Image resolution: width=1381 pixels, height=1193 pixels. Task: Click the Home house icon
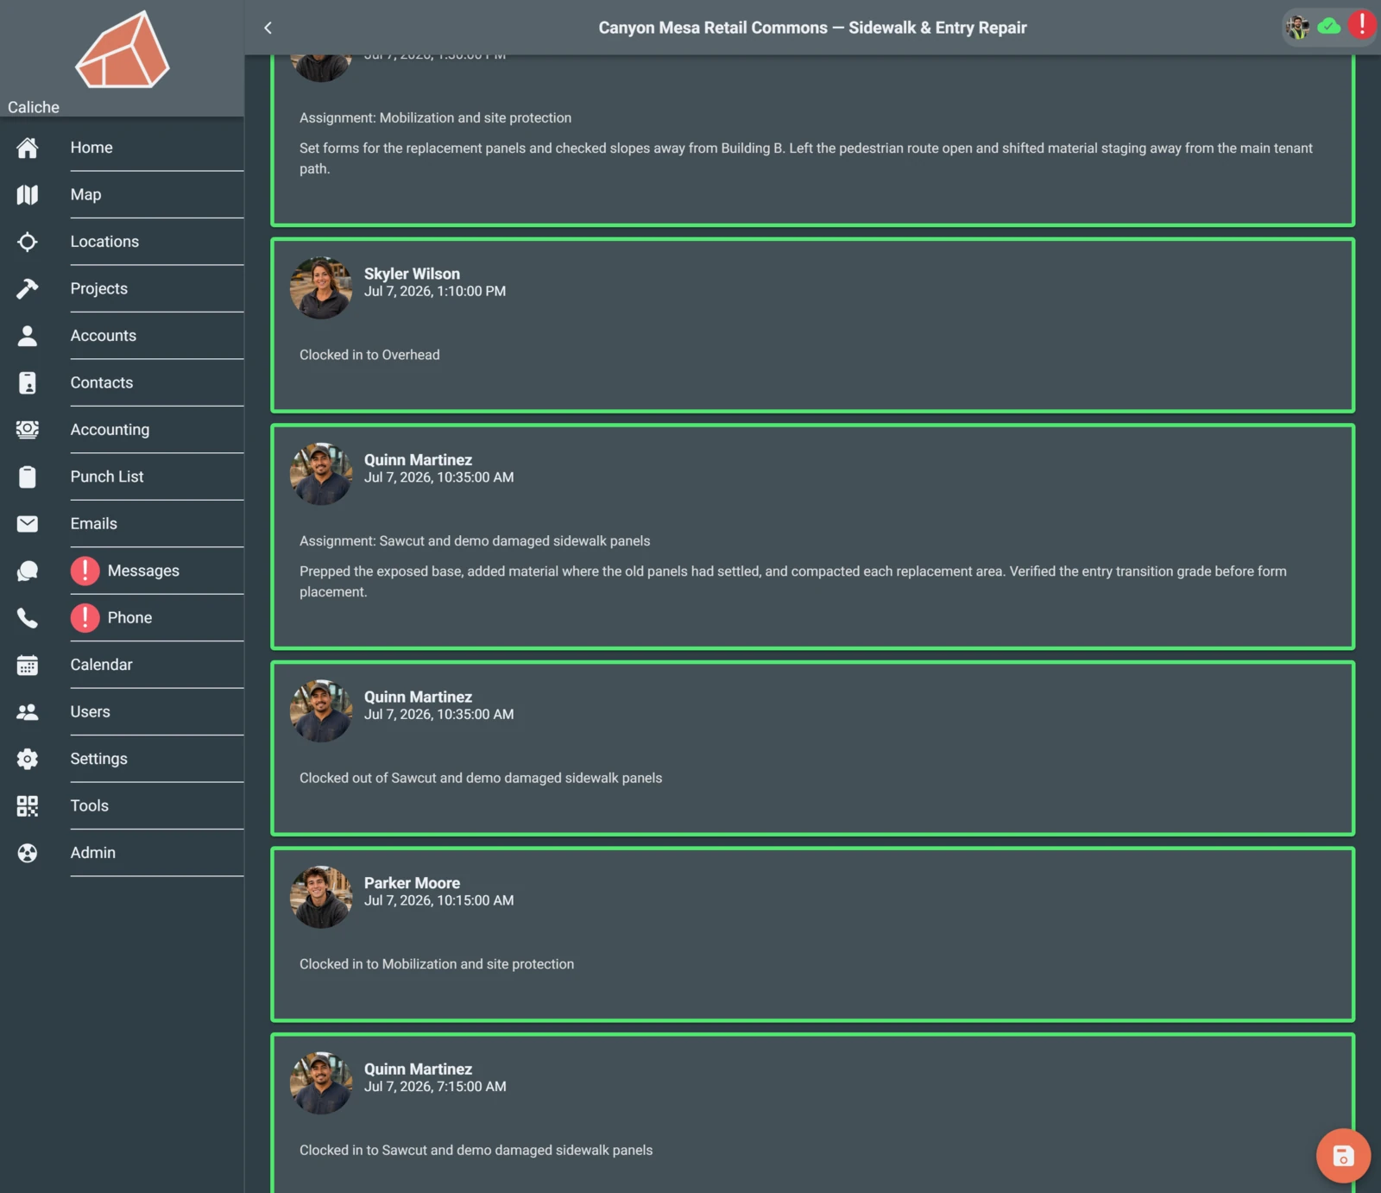point(28,148)
